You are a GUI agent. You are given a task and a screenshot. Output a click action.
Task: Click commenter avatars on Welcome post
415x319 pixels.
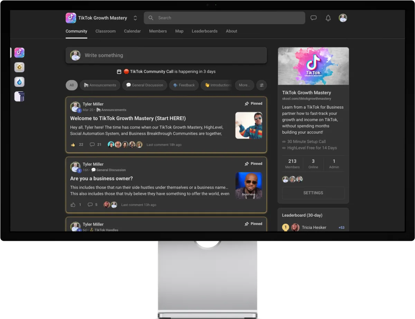(x=125, y=144)
